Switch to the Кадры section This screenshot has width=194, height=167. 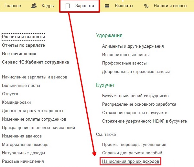click(x=48, y=6)
